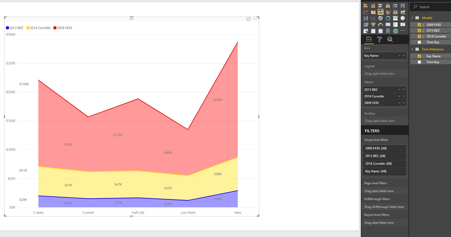Remove 2013 BRZ from Values well
Image resolution: width=451 pixels, height=237 pixels.
point(404,90)
